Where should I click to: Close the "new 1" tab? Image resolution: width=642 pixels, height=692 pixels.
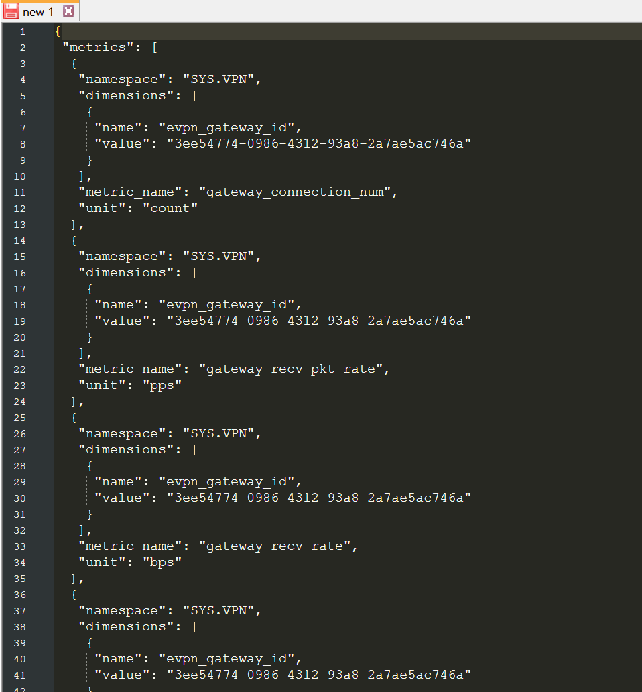[68, 11]
